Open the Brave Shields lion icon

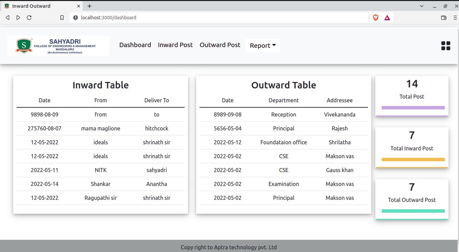[x=376, y=18]
